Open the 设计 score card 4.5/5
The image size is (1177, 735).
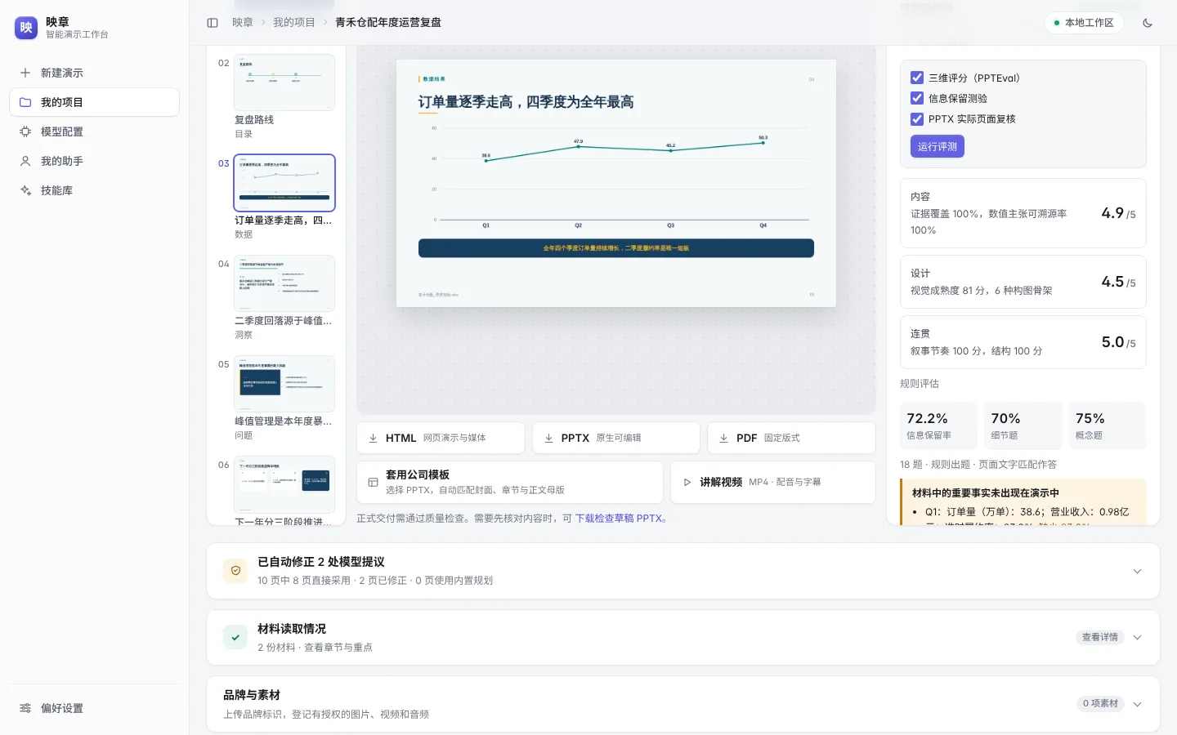point(1023,282)
